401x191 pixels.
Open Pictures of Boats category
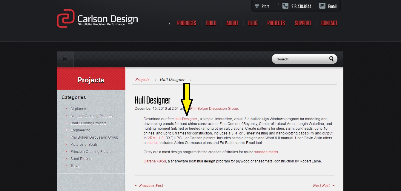84,144
